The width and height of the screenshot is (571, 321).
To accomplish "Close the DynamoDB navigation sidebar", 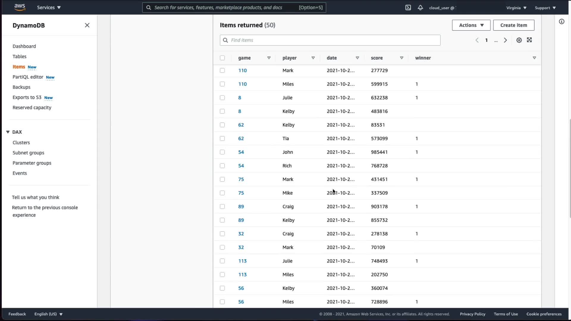I will (x=87, y=25).
